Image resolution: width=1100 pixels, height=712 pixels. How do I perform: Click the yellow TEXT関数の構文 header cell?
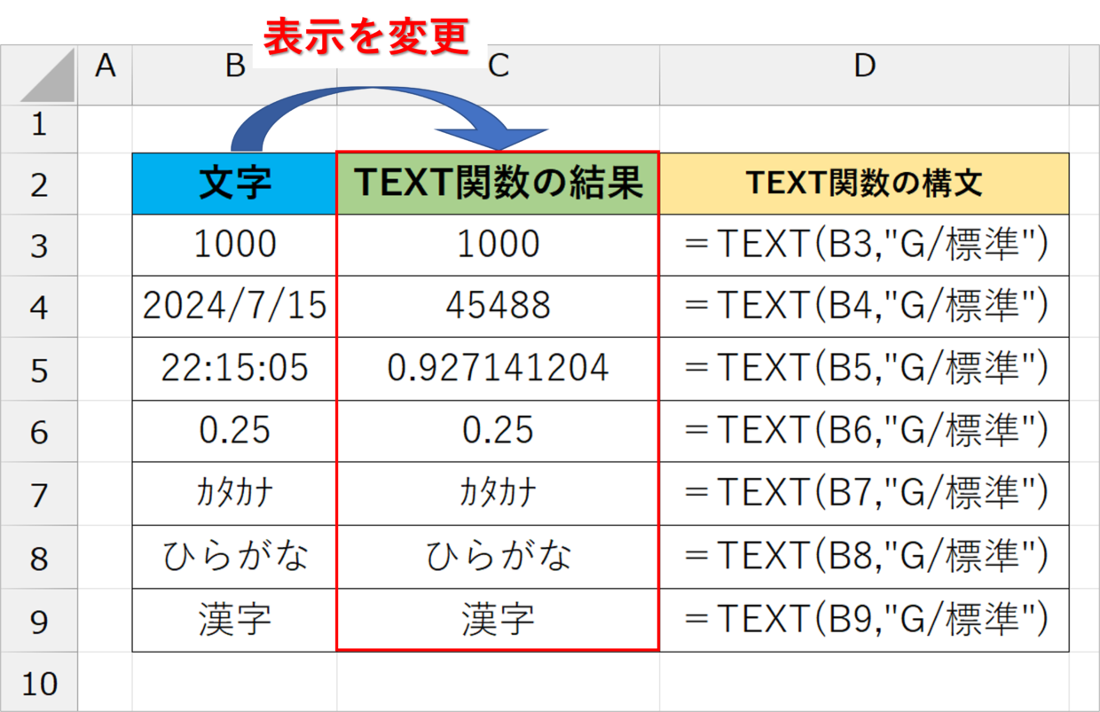[x=865, y=184]
